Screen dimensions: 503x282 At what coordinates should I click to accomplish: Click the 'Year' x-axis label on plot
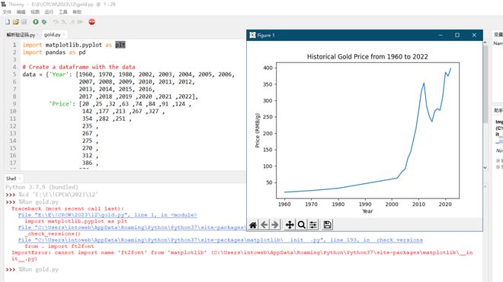[x=367, y=211]
